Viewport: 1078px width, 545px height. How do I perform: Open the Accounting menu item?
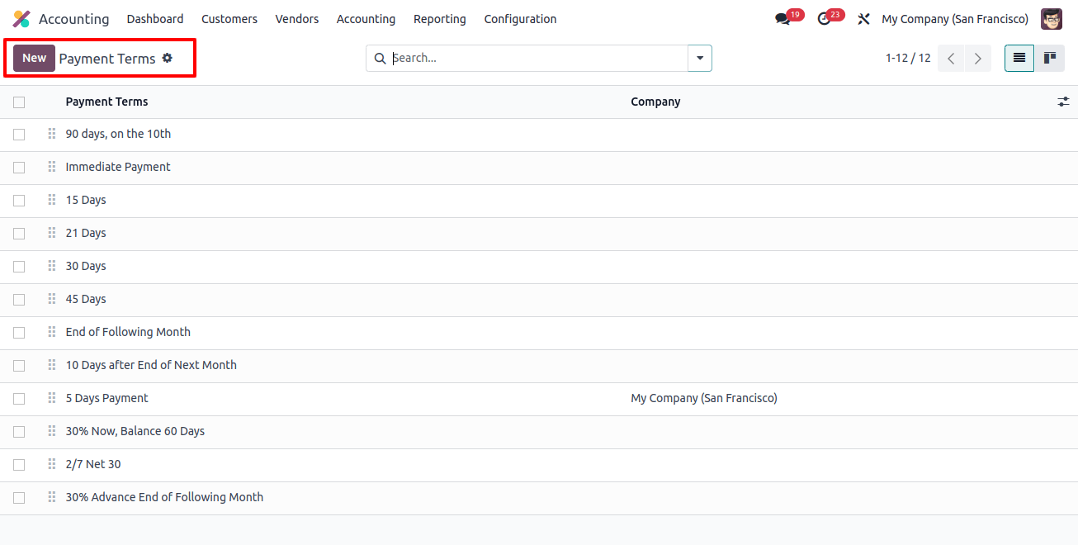pos(366,19)
